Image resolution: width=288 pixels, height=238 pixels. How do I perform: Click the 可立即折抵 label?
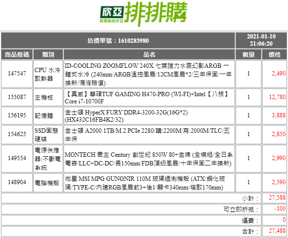[241, 209]
